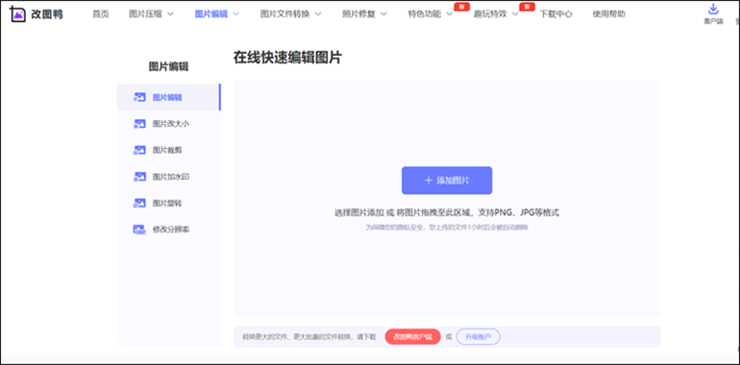
Task: Open the 图片文件转换 menu
Action: tap(285, 14)
